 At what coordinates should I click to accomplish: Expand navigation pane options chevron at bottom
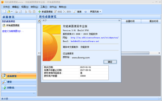pos(34,93)
